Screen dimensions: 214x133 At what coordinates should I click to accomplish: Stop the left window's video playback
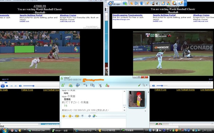pos(7,86)
